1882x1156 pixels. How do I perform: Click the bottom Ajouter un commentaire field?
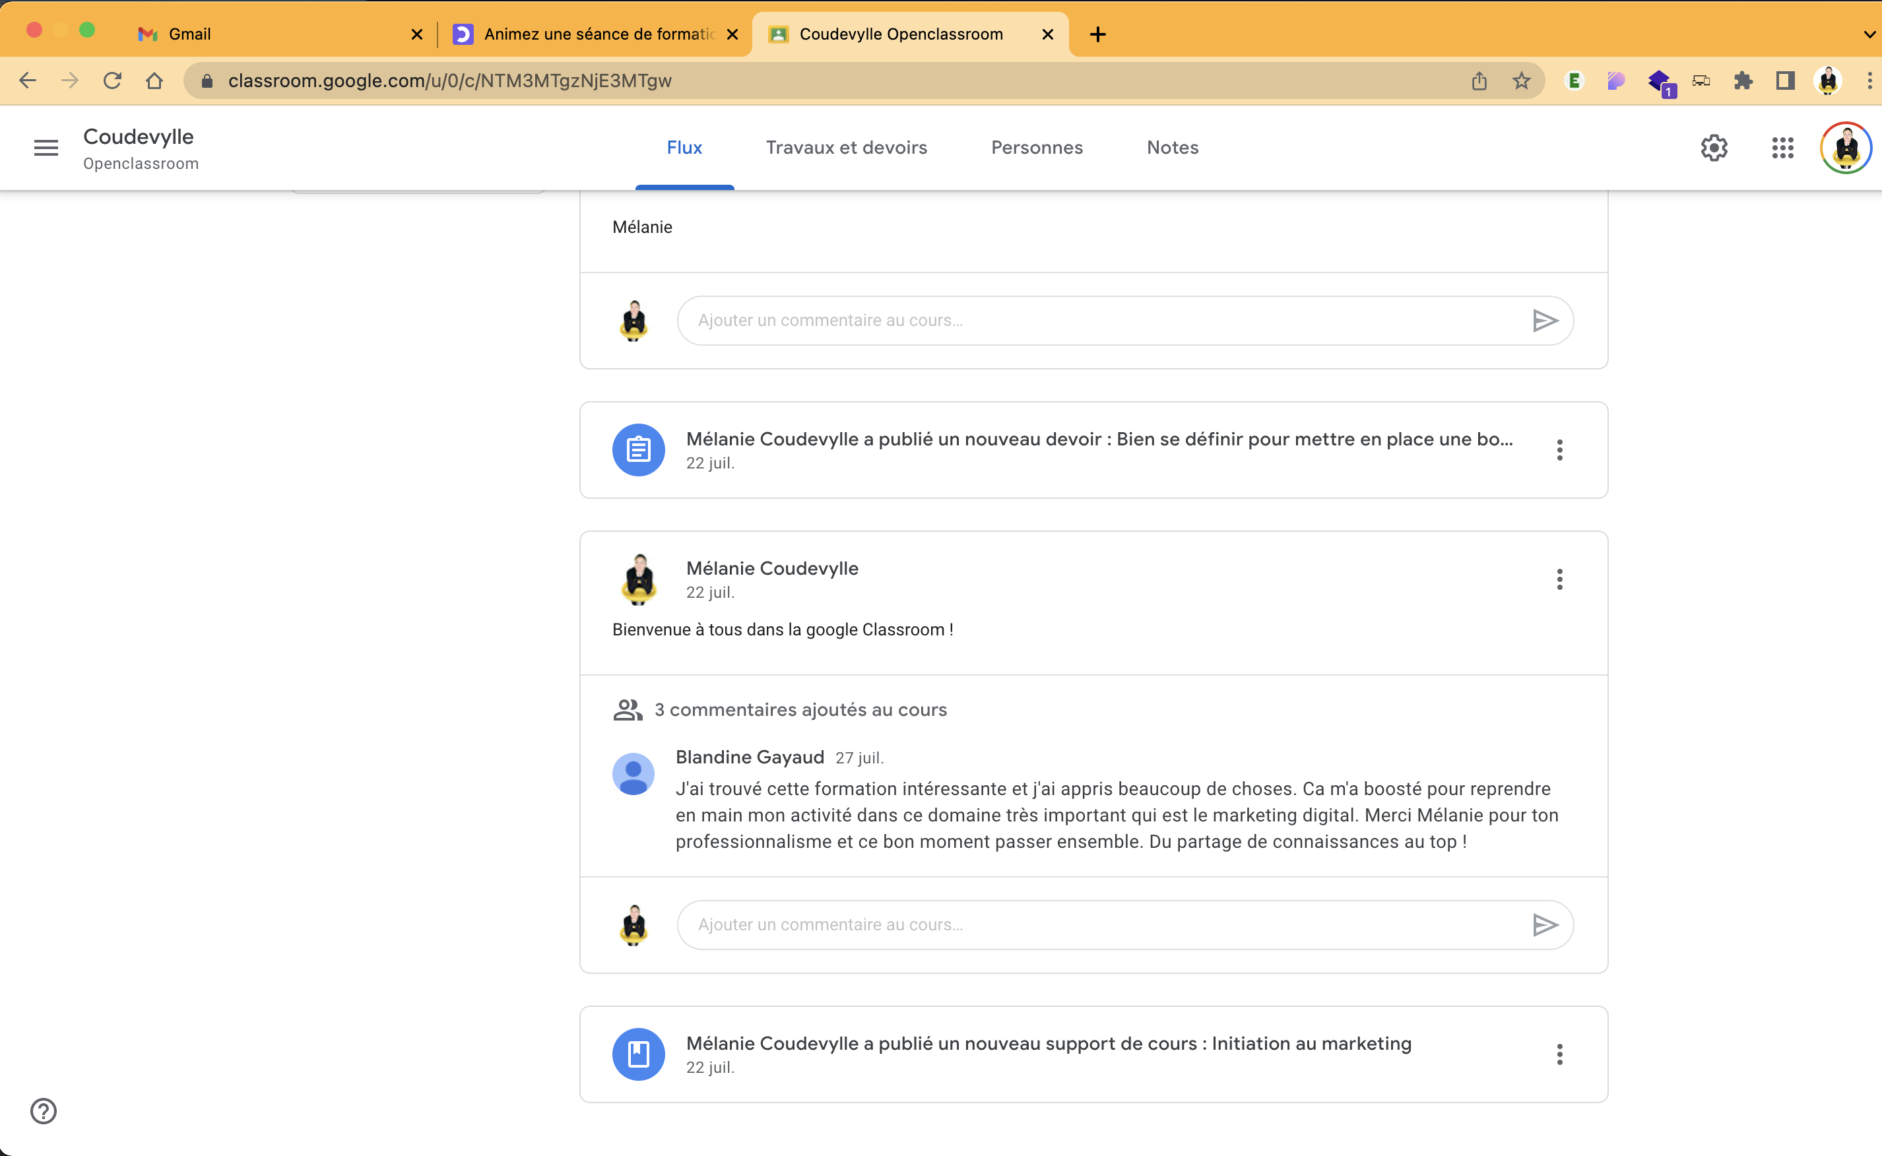[x=1101, y=925]
